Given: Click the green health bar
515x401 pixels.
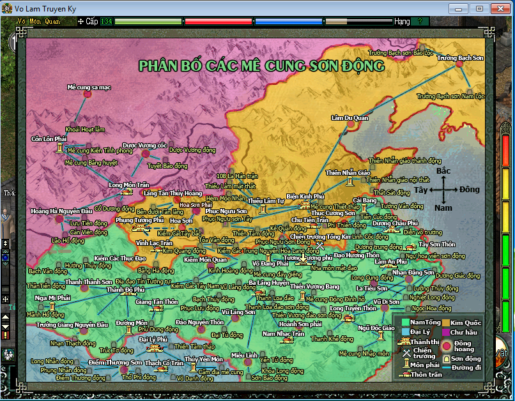Looking at the screenshot, I should [148, 21].
